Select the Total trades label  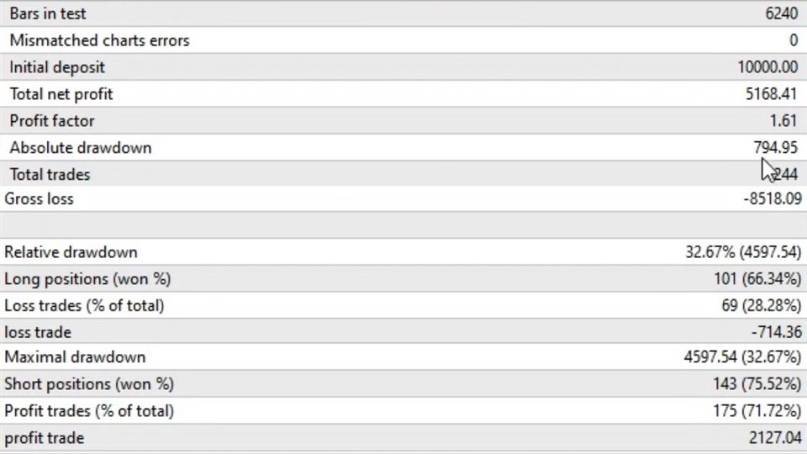coord(50,175)
